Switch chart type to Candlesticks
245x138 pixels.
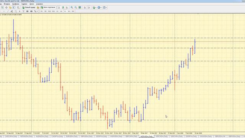click(x=63, y=7)
